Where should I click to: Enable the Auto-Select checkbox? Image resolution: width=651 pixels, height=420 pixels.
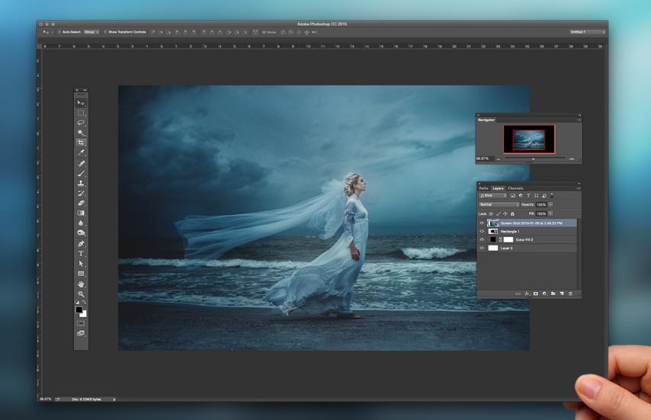(x=59, y=32)
